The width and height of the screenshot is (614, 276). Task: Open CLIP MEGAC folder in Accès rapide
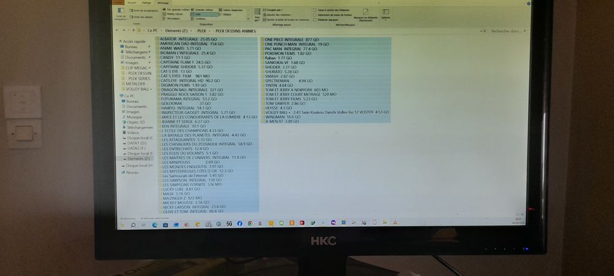coord(134,68)
